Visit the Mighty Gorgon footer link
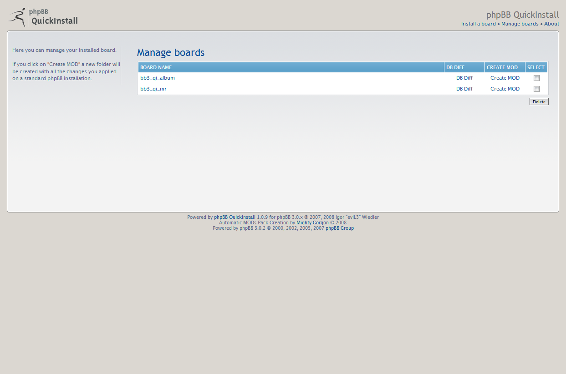Viewport: 566px width, 374px height. (x=312, y=222)
